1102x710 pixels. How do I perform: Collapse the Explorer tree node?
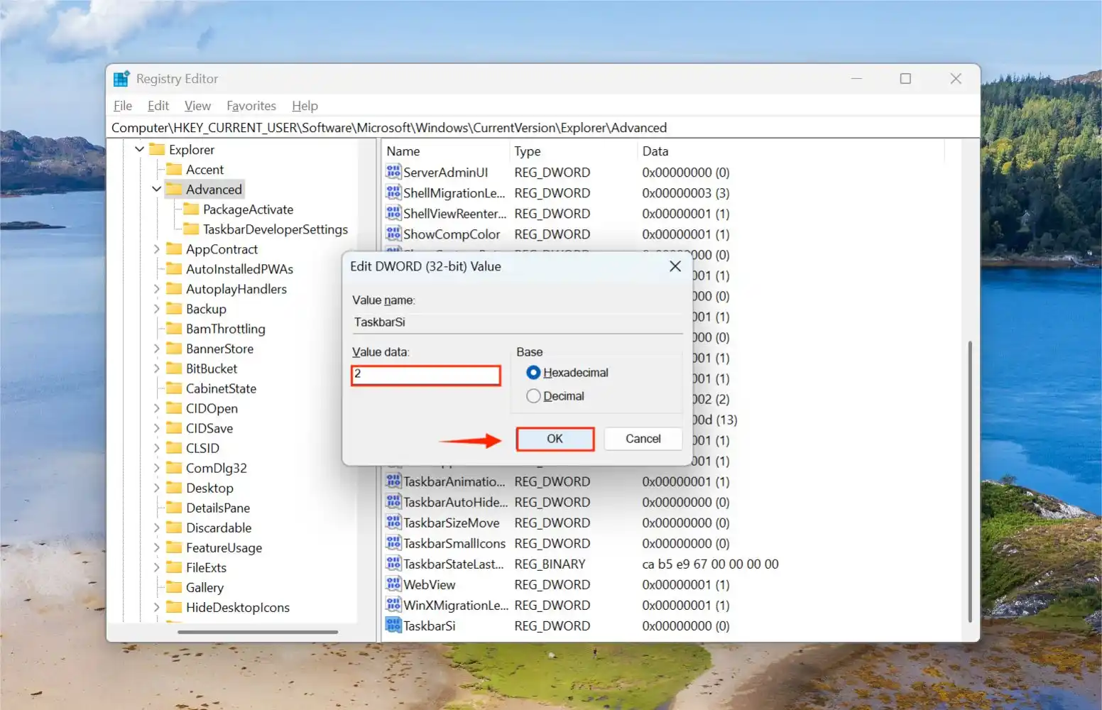click(140, 149)
